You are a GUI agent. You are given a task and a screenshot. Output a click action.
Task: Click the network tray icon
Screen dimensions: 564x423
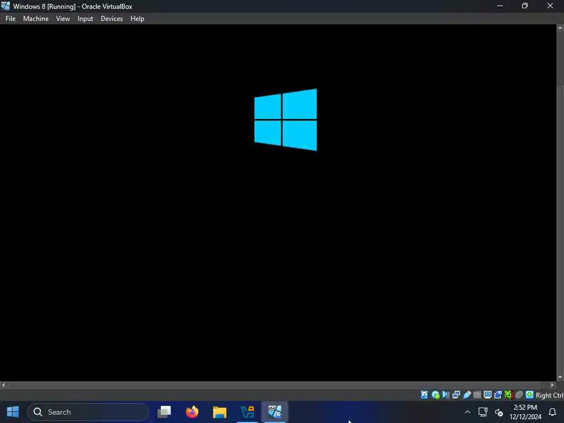[482, 412]
